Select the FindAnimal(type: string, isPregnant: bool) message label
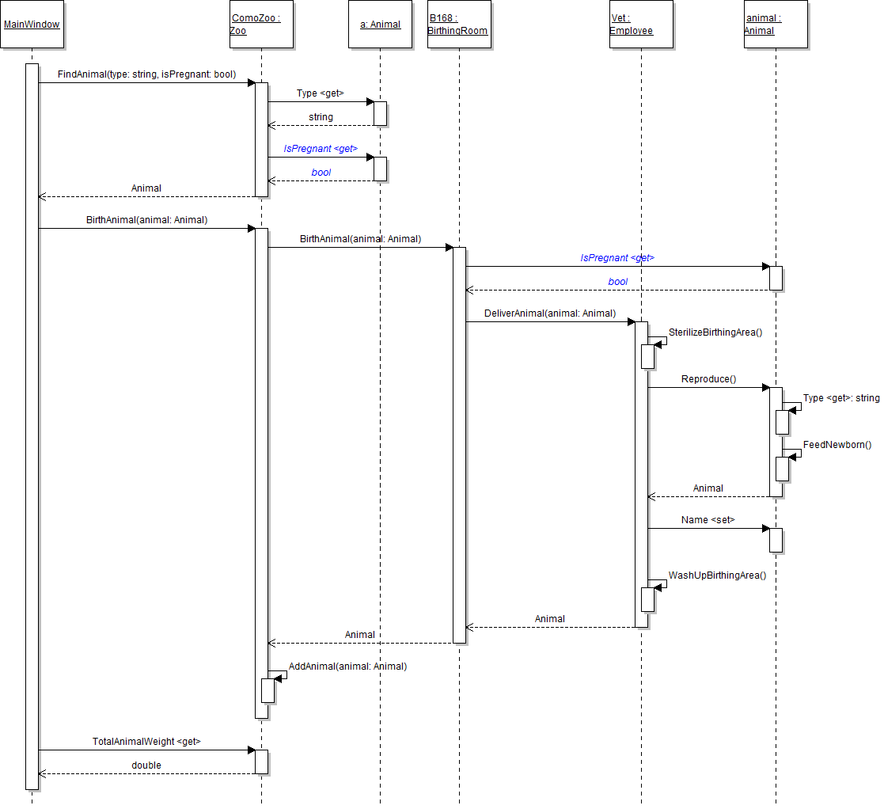The image size is (884, 809). click(146, 74)
